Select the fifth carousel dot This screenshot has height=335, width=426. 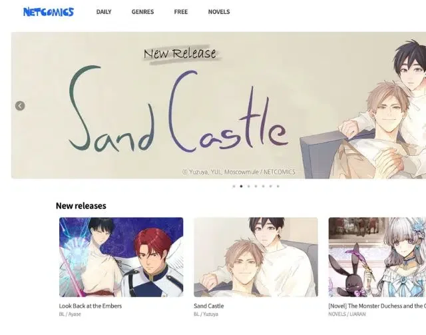(x=264, y=186)
